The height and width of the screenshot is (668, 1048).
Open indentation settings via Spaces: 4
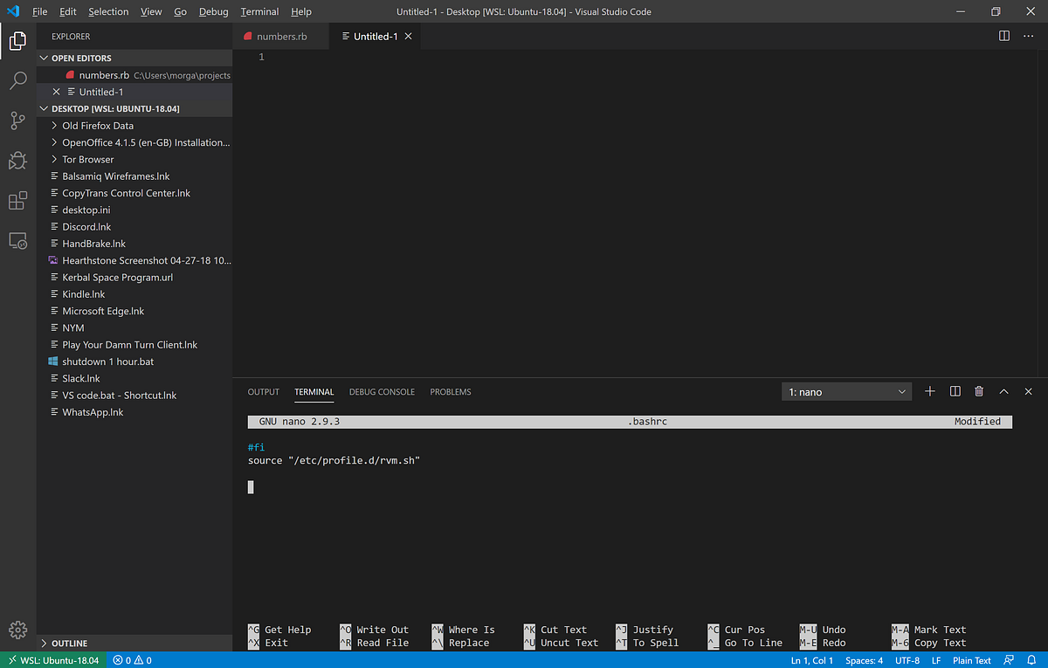(863, 660)
